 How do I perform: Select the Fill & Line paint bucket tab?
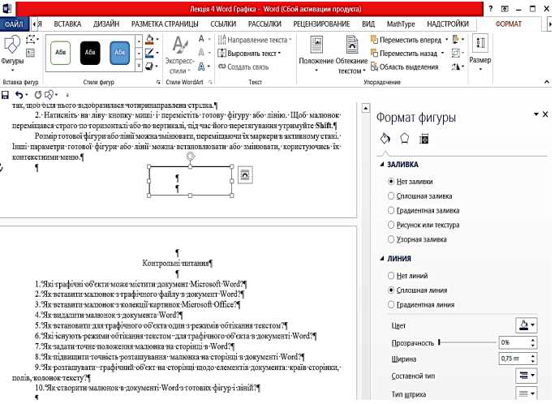click(x=385, y=139)
